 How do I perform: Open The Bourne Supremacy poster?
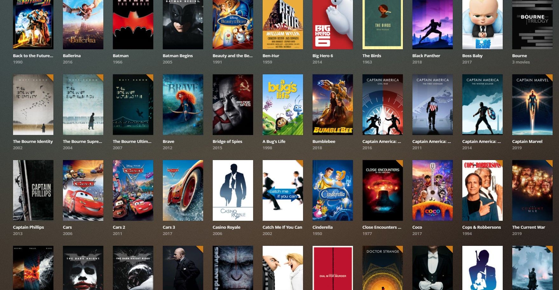point(83,105)
